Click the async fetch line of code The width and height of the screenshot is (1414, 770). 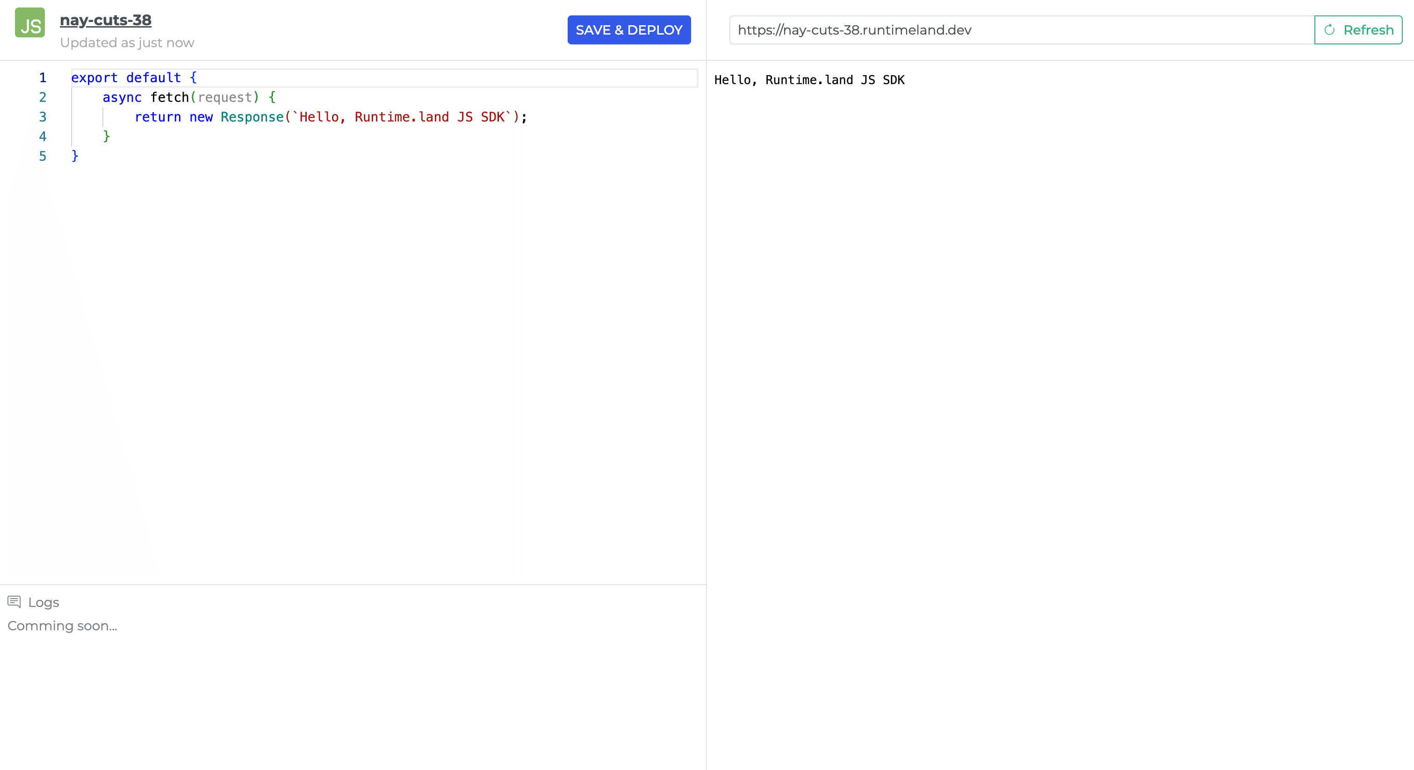[x=189, y=97]
